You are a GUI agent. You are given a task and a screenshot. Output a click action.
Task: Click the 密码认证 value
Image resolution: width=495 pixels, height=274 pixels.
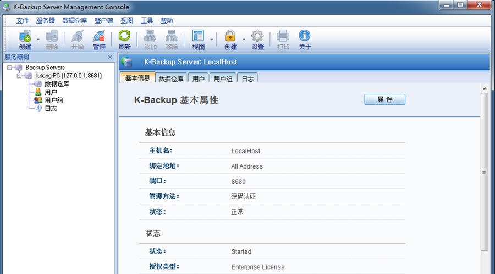pos(244,197)
